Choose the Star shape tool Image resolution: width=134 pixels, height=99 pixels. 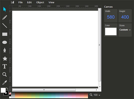click(x=5, y=59)
